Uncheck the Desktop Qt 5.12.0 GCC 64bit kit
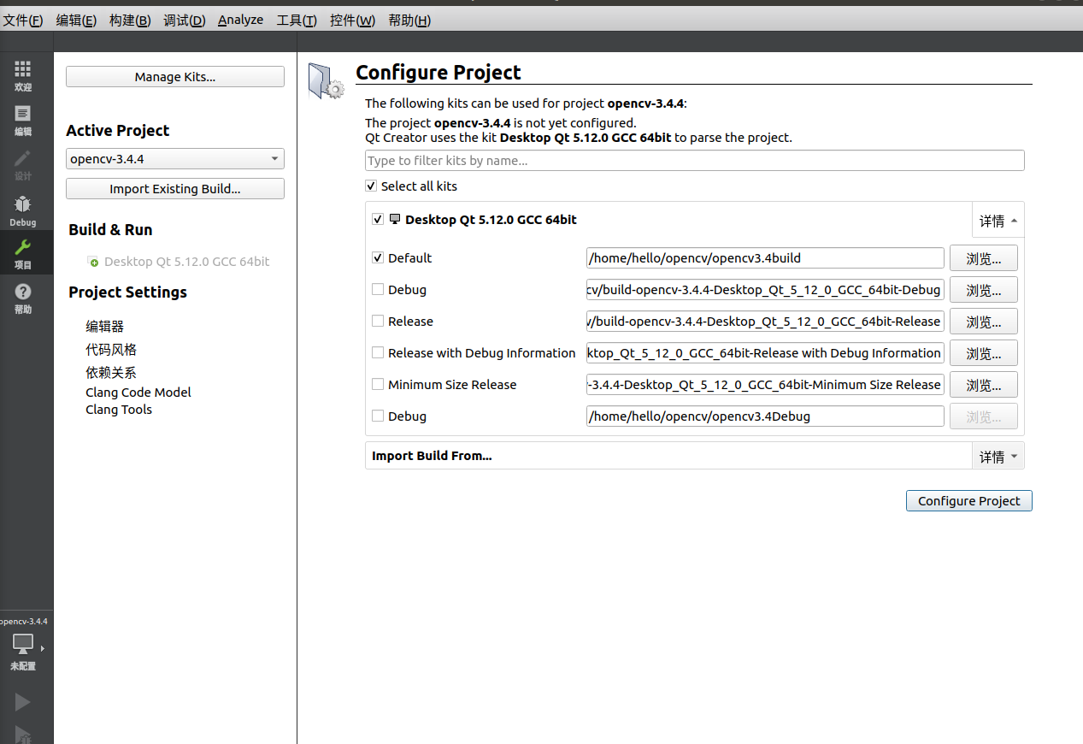1083x744 pixels. coord(378,219)
